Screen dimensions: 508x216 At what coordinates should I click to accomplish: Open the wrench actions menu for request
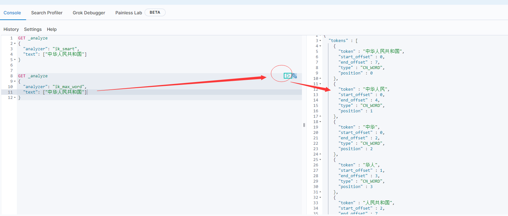pos(294,76)
